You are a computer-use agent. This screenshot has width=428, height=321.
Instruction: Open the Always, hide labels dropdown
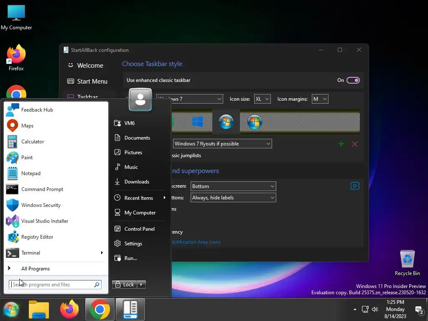pyautogui.click(x=233, y=198)
